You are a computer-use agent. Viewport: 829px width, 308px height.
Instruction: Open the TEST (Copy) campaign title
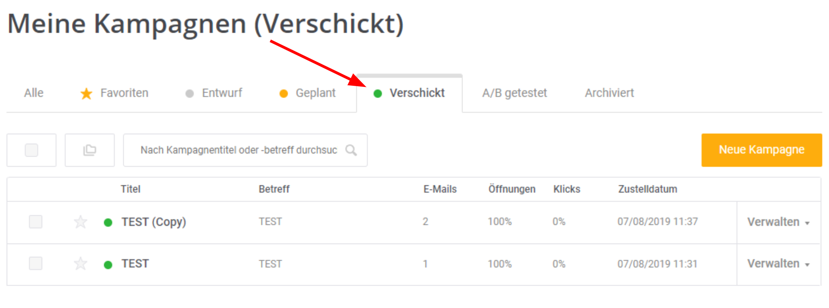(x=154, y=222)
